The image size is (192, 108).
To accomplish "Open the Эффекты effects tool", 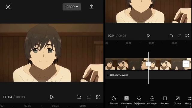I will click(139, 100).
